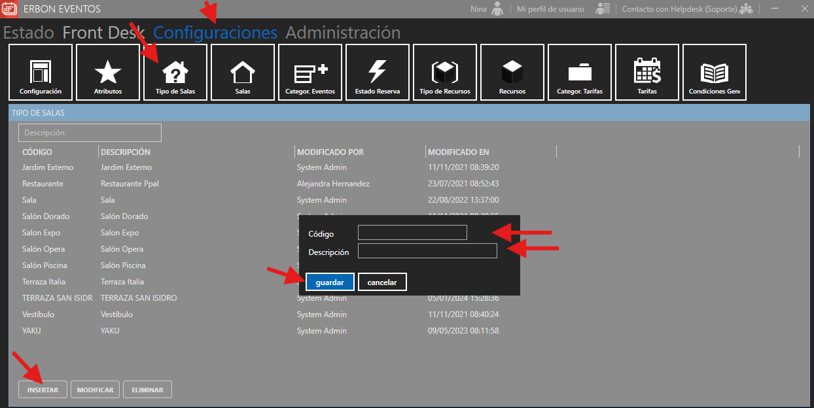The height and width of the screenshot is (408, 814).
Task: Open the Salas house icon
Action: coord(243,71)
